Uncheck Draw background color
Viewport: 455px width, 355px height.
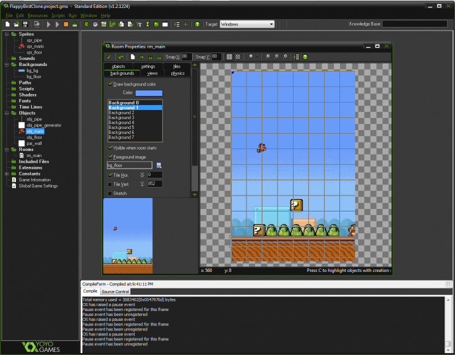tap(110, 84)
